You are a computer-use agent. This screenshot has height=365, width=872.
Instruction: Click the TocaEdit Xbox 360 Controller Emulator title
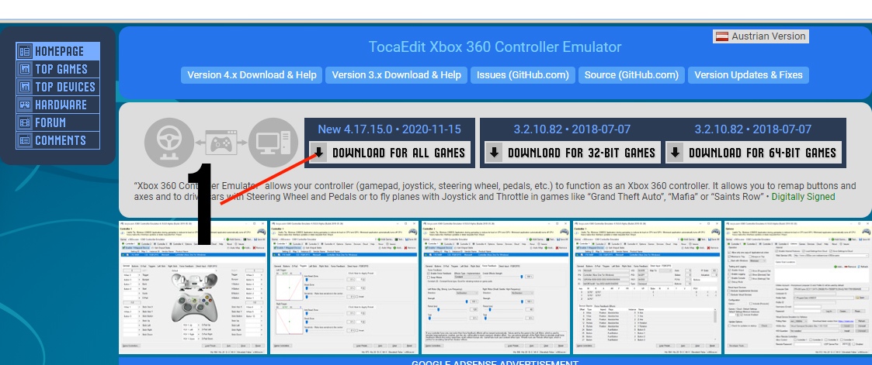tap(495, 47)
